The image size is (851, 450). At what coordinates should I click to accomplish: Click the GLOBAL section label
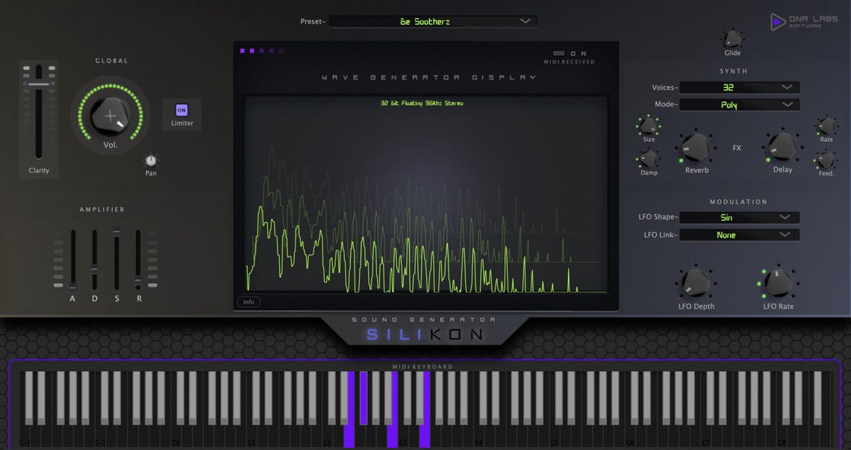tap(112, 60)
